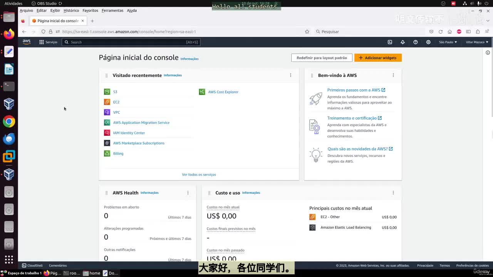Open Comentários in the footer

(58, 265)
